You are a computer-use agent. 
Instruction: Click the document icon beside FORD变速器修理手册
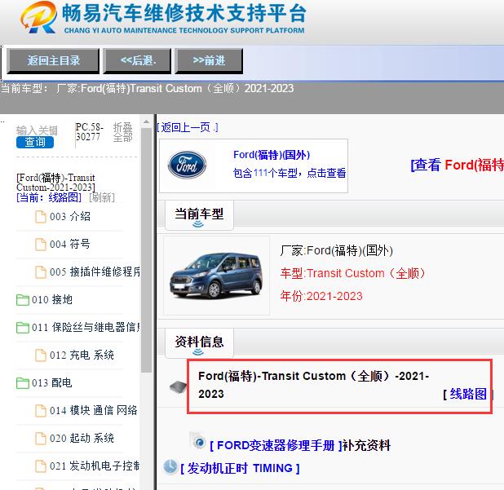point(198,440)
